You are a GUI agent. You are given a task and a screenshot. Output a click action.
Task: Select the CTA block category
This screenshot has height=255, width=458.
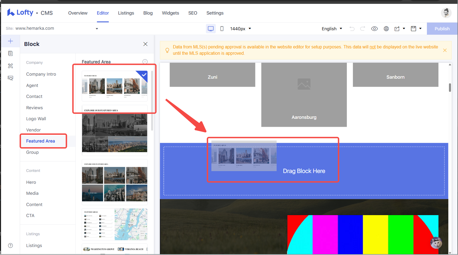pyautogui.click(x=30, y=216)
